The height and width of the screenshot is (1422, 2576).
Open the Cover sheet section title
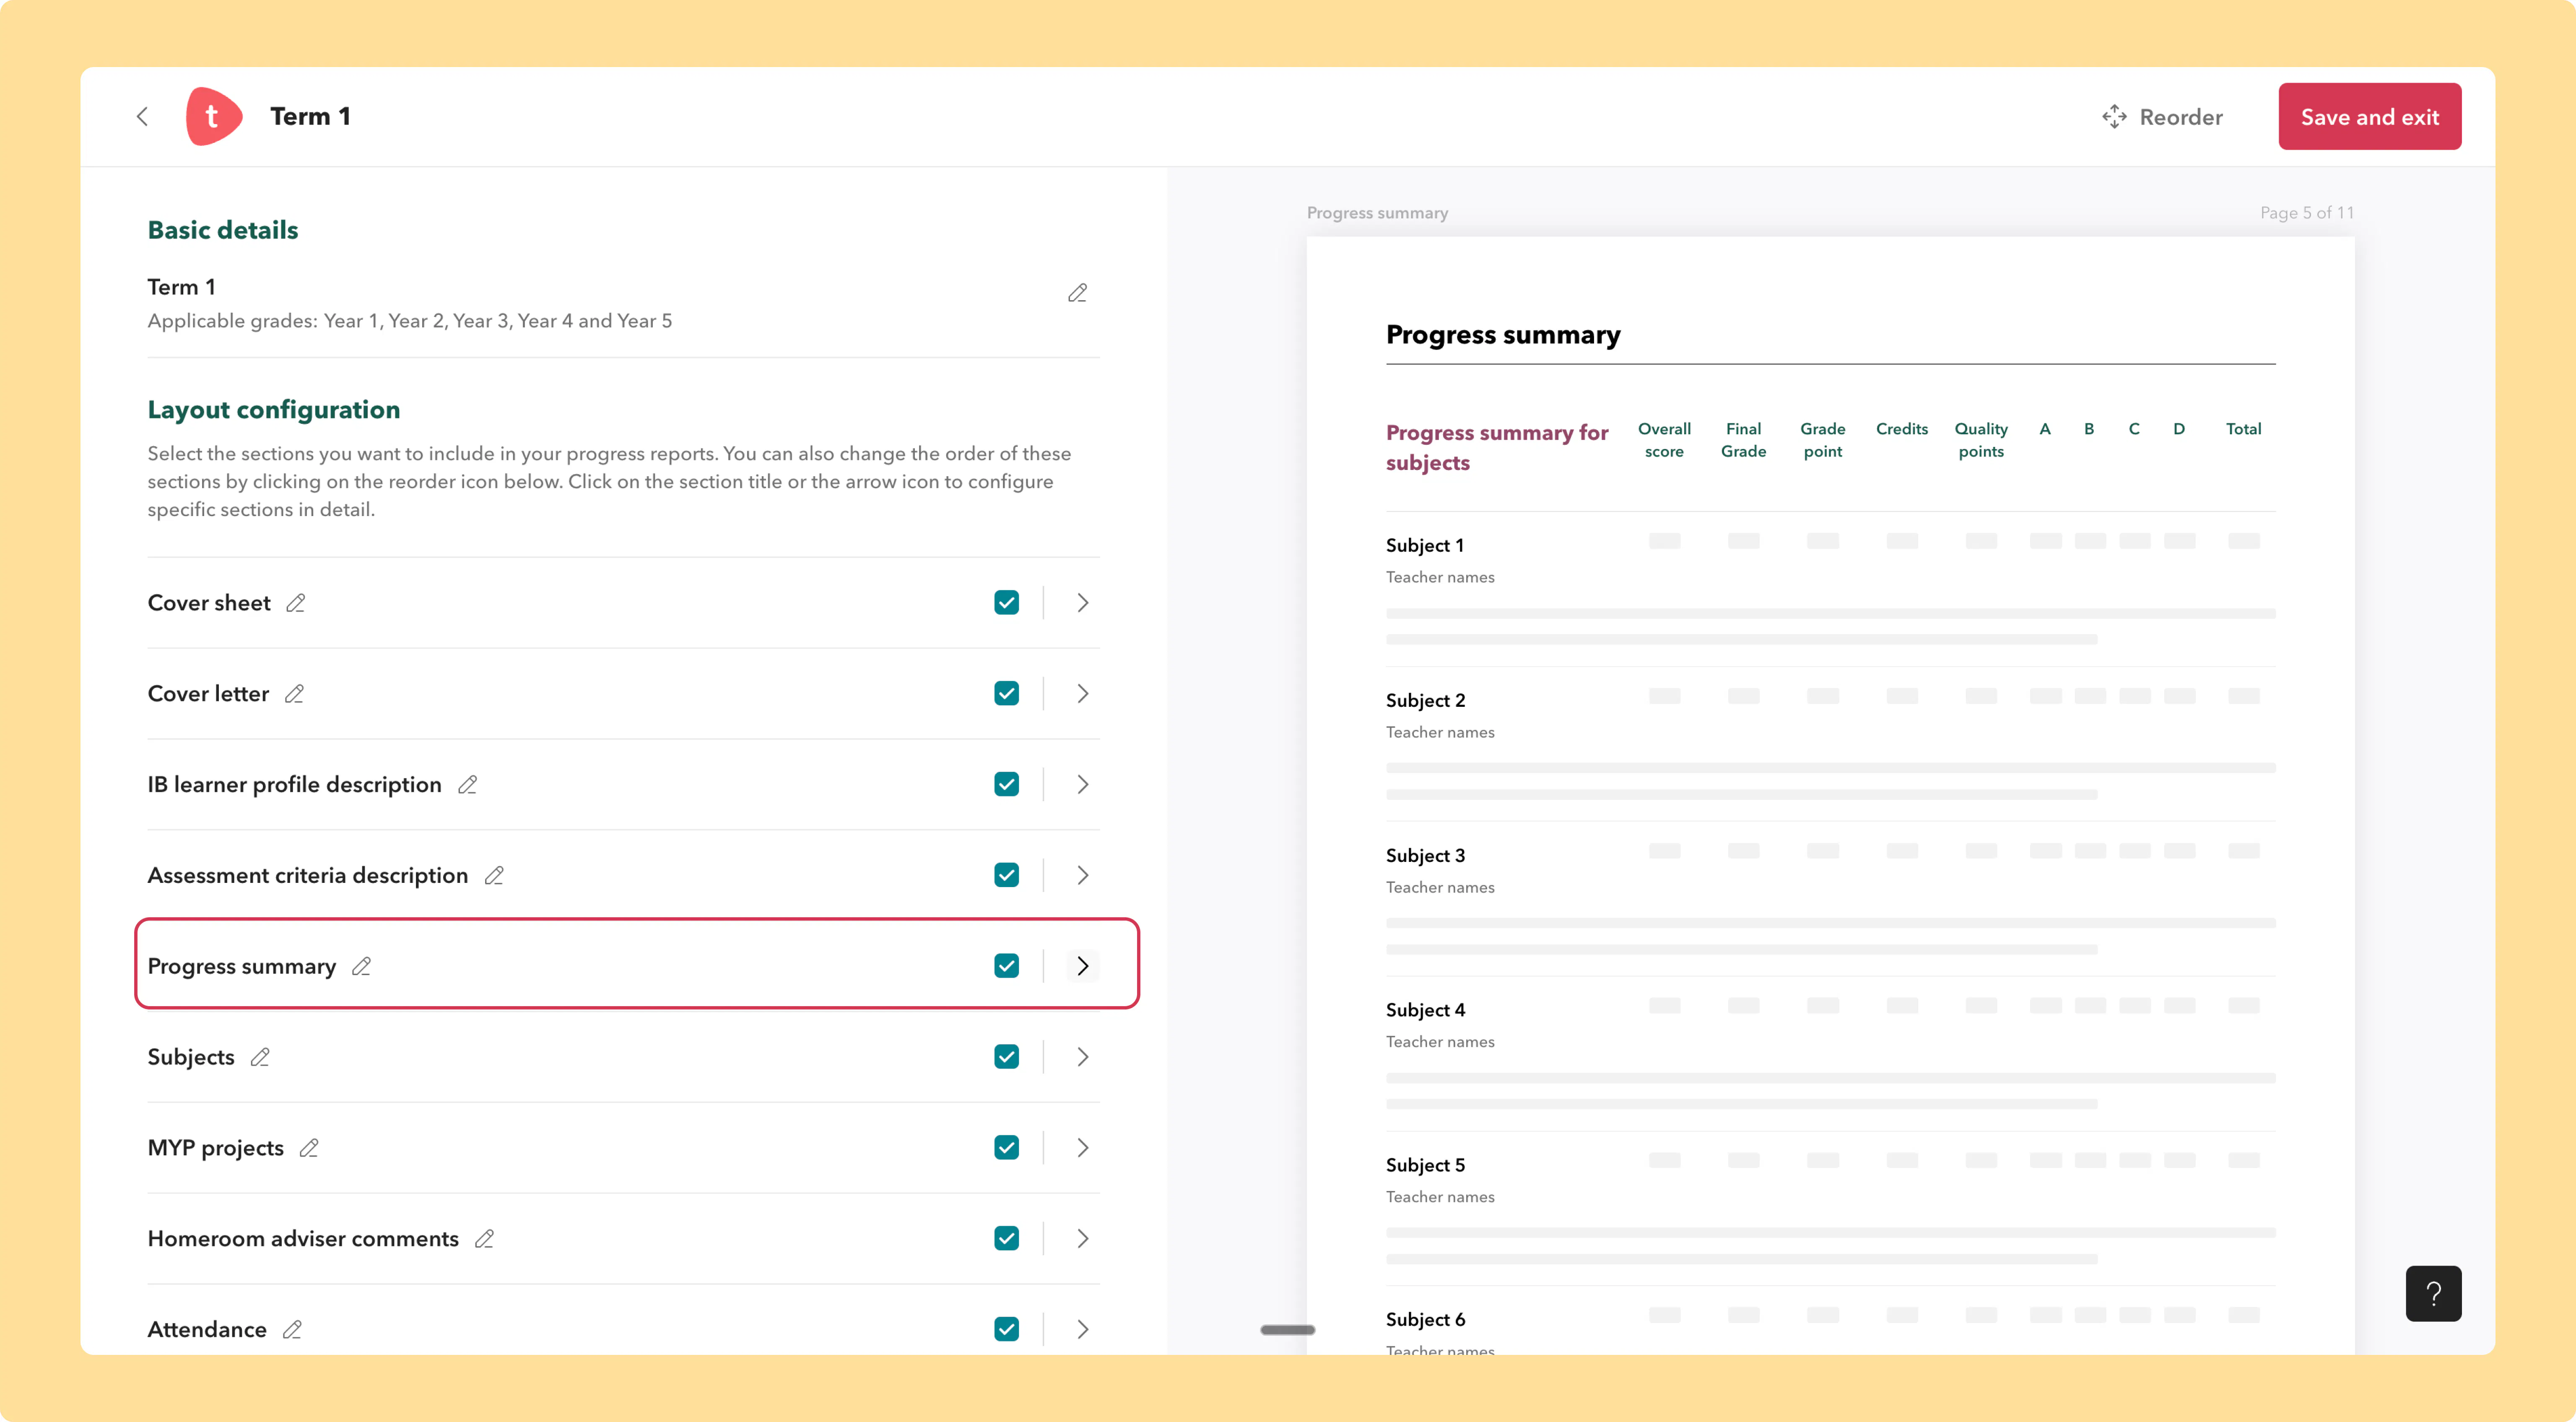point(209,603)
